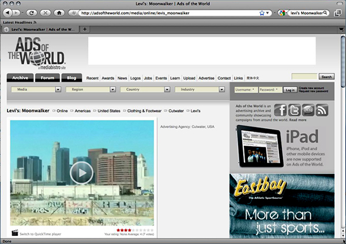Focus the Password field
The height and width of the screenshot is (244, 346).
(270, 90)
